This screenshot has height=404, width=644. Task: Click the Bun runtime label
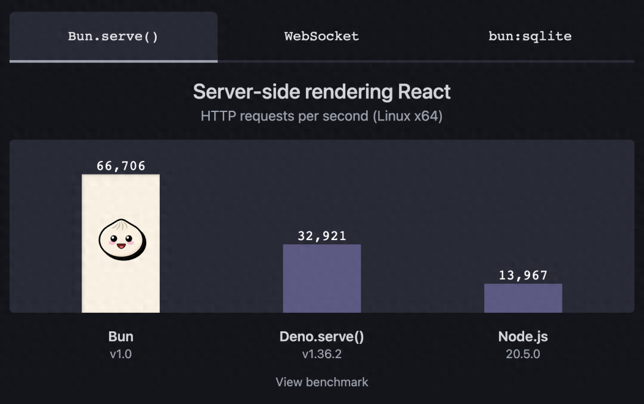click(120, 337)
